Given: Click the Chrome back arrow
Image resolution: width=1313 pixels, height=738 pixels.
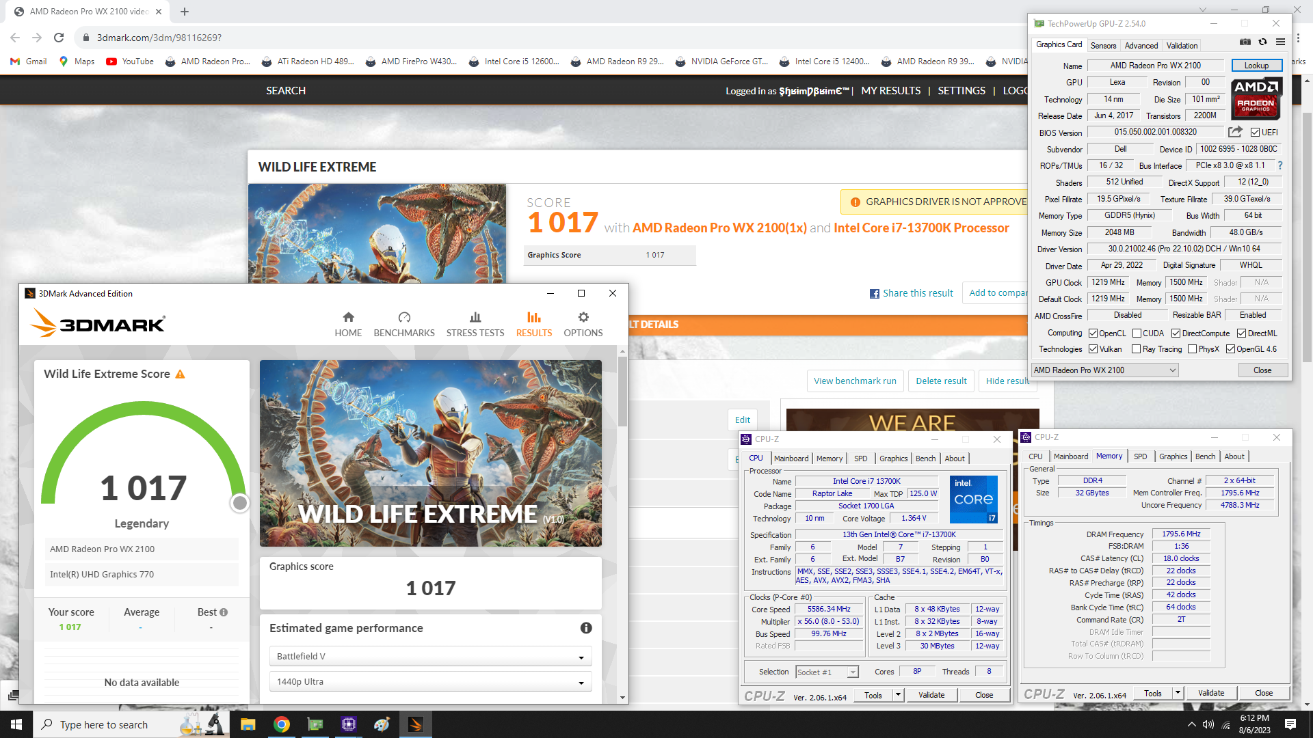Looking at the screenshot, I should point(15,38).
